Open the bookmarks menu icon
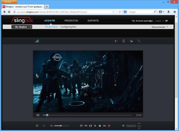 click(161, 12)
